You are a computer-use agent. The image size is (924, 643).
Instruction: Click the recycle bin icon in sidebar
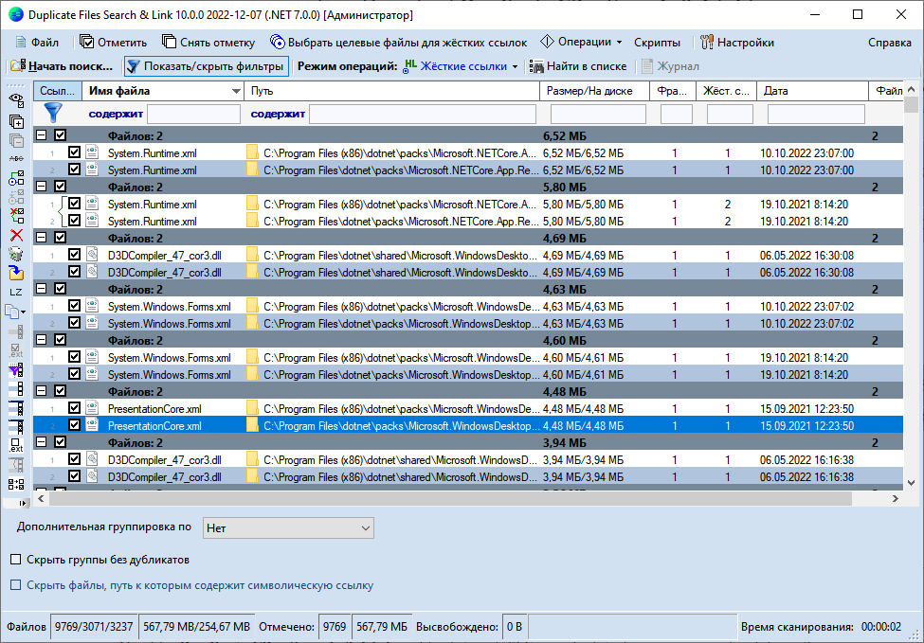(x=16, y=254)
